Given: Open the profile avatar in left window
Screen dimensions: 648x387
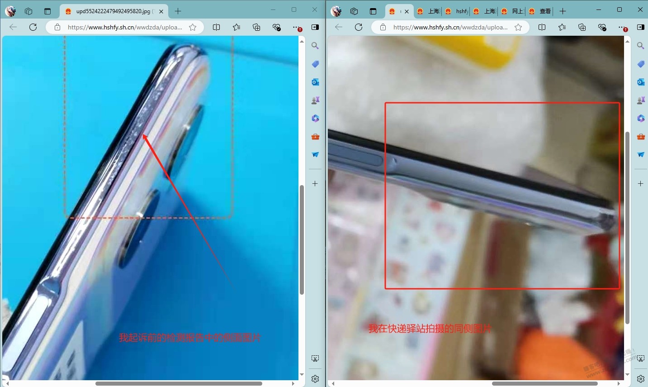Looking at the screenshot, I should click(x=10, y=11).
